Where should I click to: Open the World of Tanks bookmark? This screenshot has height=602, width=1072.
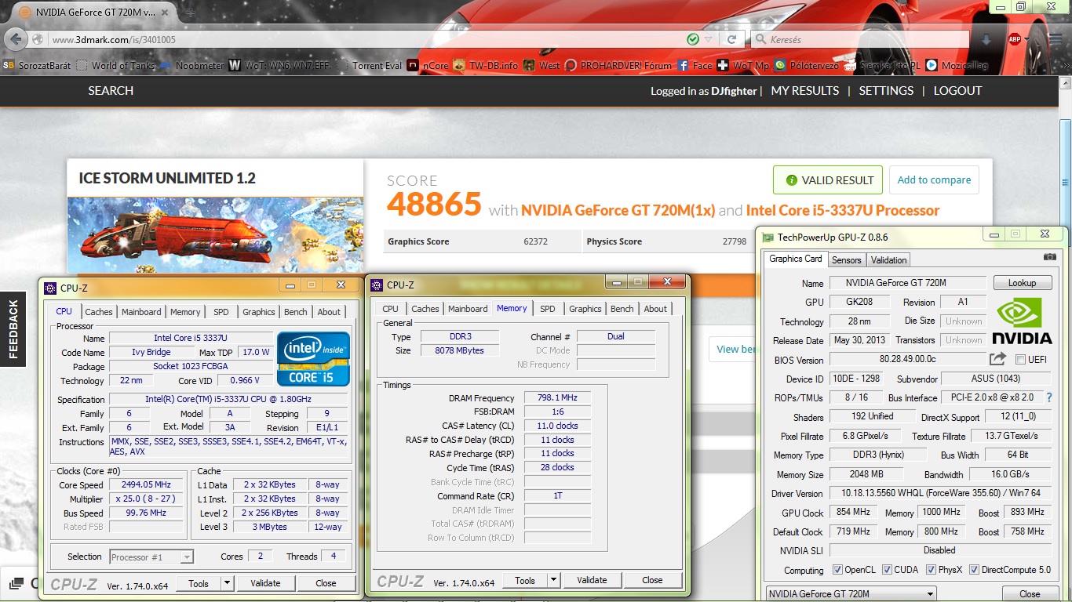pyautogui.click(x=116, y=66)
